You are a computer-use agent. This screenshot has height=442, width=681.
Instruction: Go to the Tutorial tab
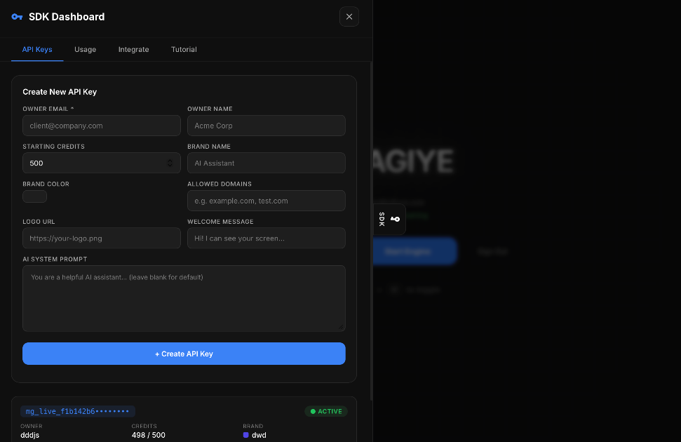point(184,50)
